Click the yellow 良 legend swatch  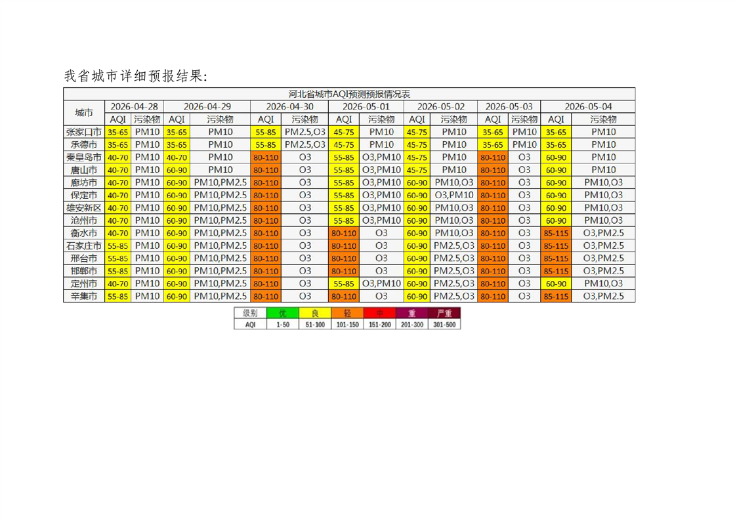point(316,313)
